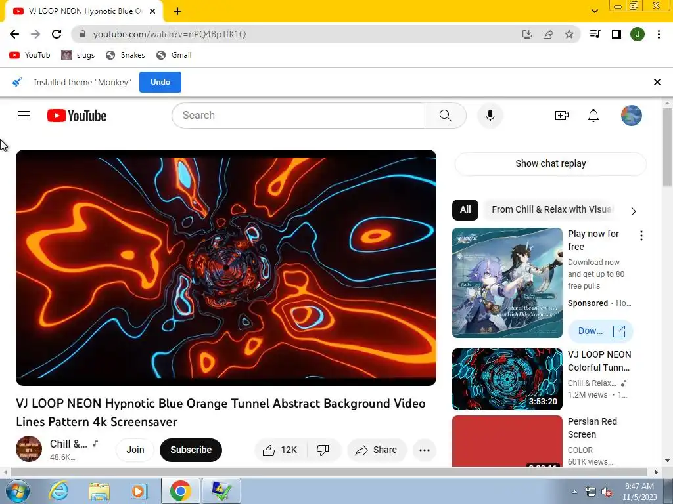Open more actions three-dot menu below video
Viewport: 673px width, 504px height.
(425, 450)
